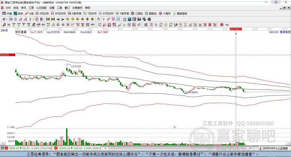This screenshot has width=291, height=157.
Task: Expand the candlestick style dropdown arrow
Action: 33,19
